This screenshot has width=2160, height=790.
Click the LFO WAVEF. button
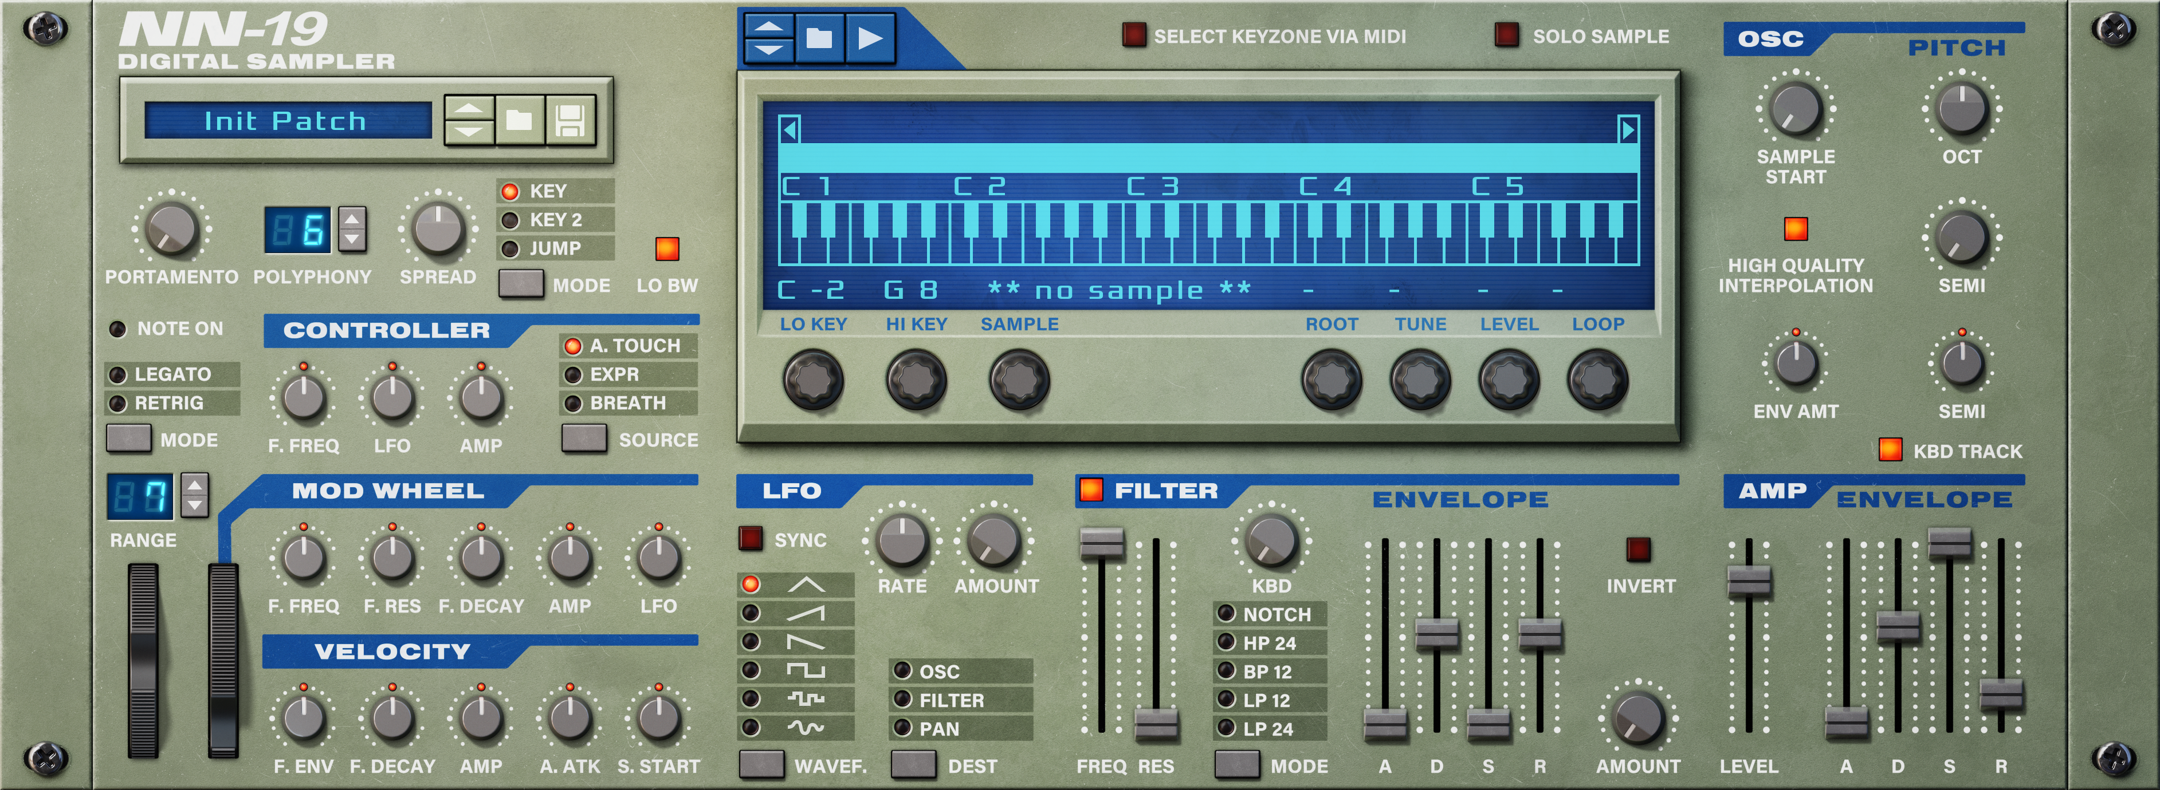[x=761, y=765]
